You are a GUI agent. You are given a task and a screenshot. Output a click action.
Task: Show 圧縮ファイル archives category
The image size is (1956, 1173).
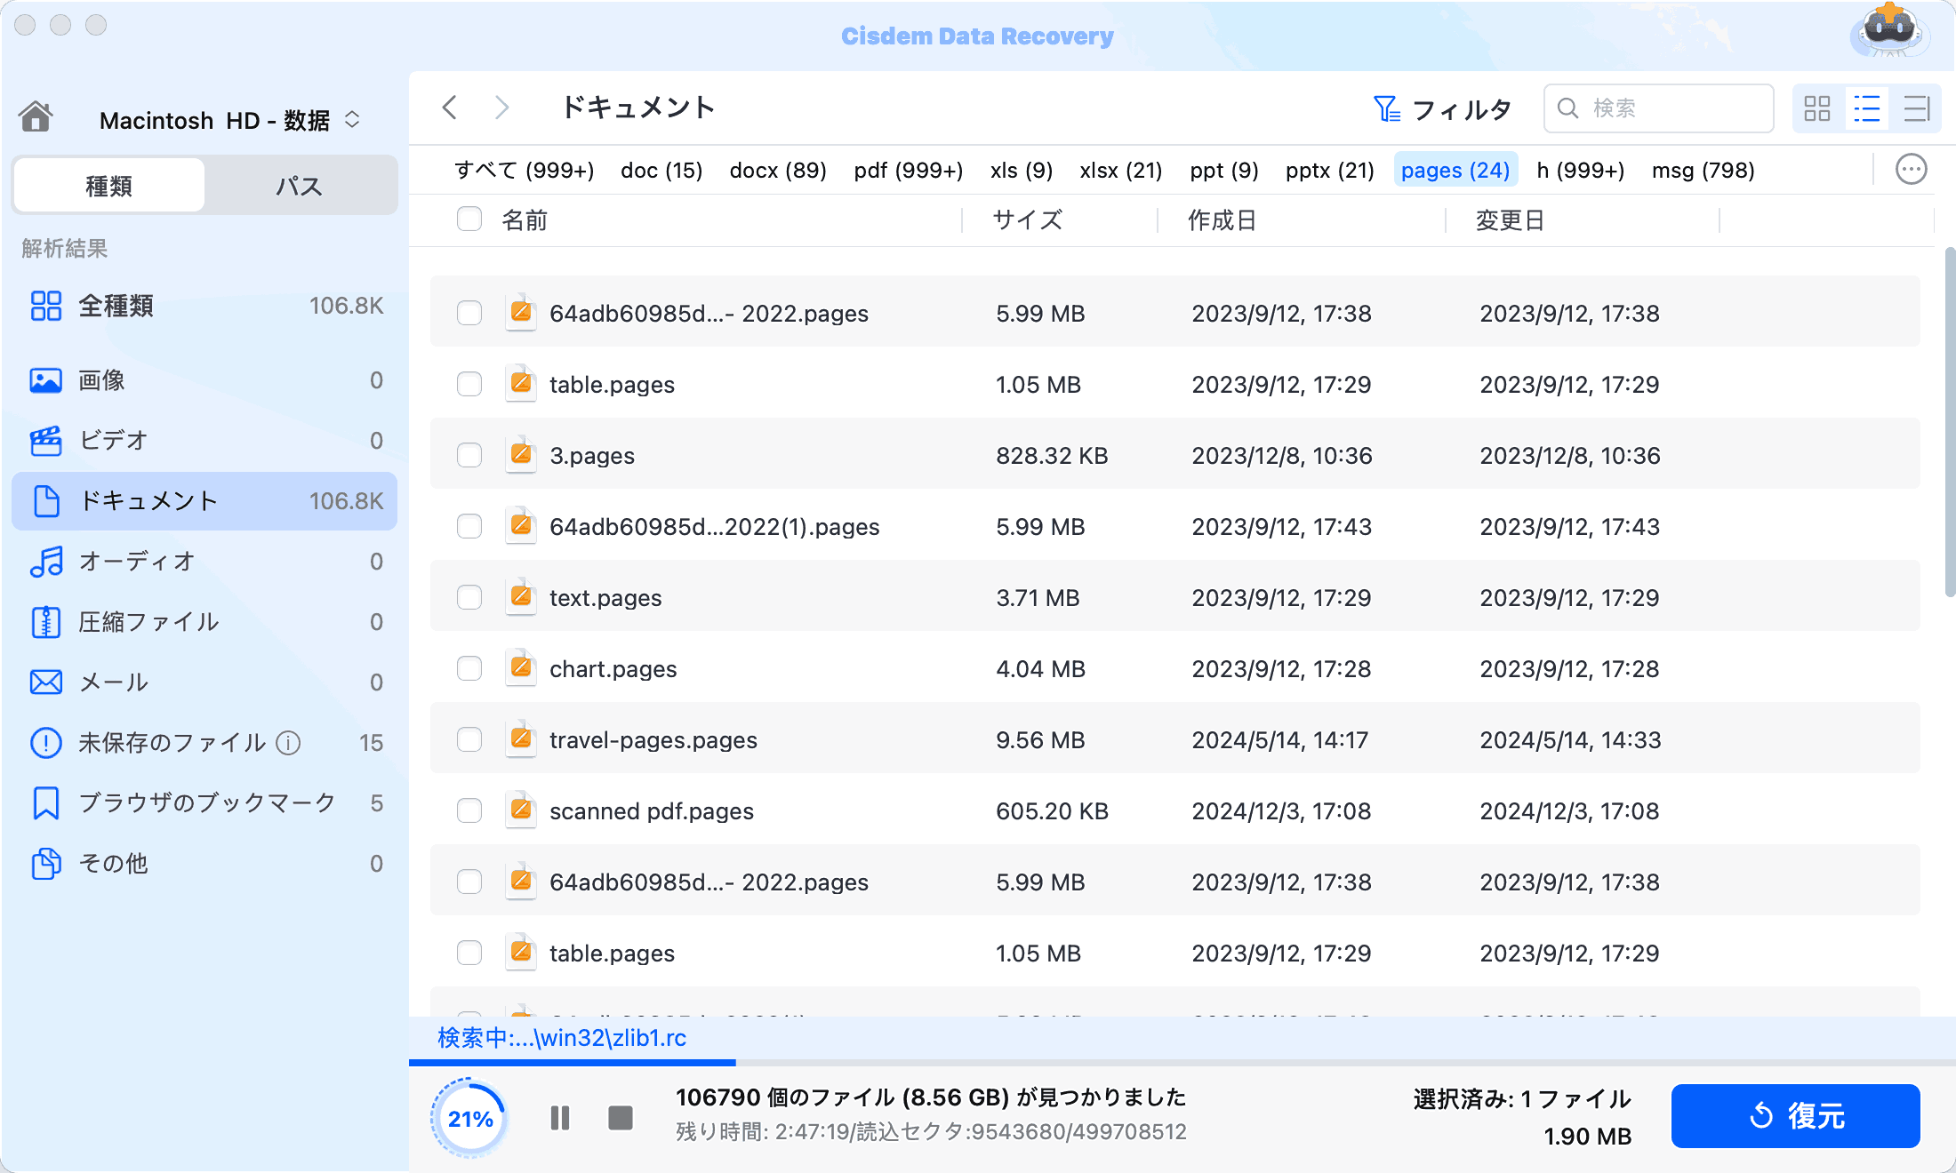click(204, 622)
